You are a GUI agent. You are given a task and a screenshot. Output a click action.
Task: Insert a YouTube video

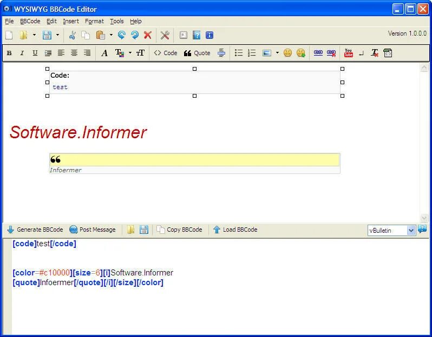[x=349, y=53]
